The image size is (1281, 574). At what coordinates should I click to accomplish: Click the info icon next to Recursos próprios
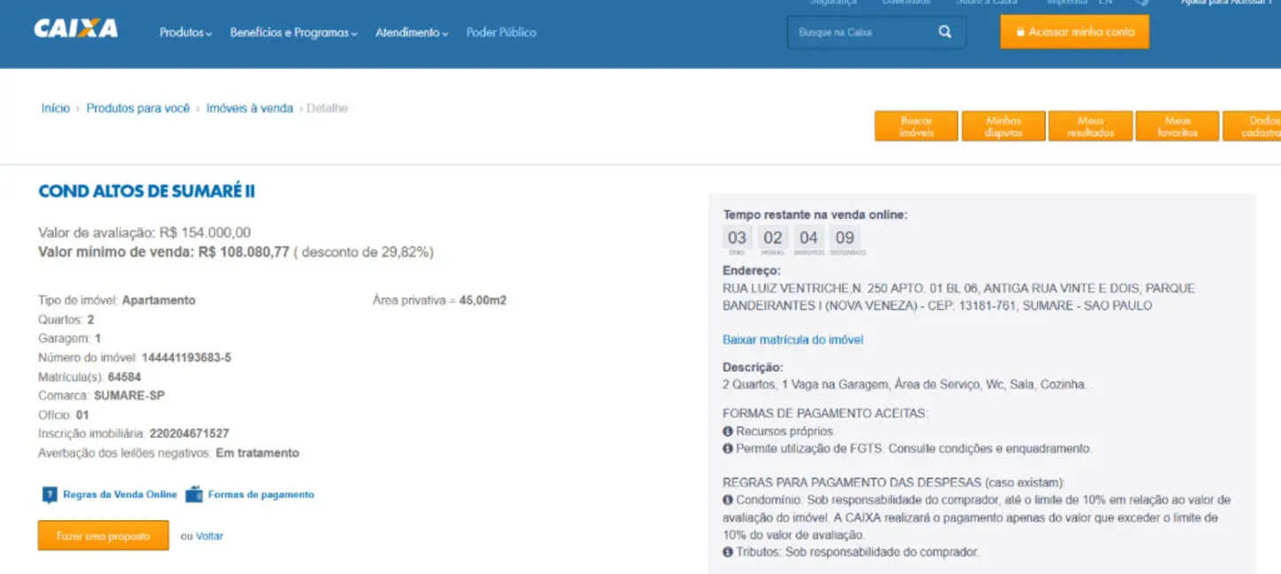pos(728,432)
